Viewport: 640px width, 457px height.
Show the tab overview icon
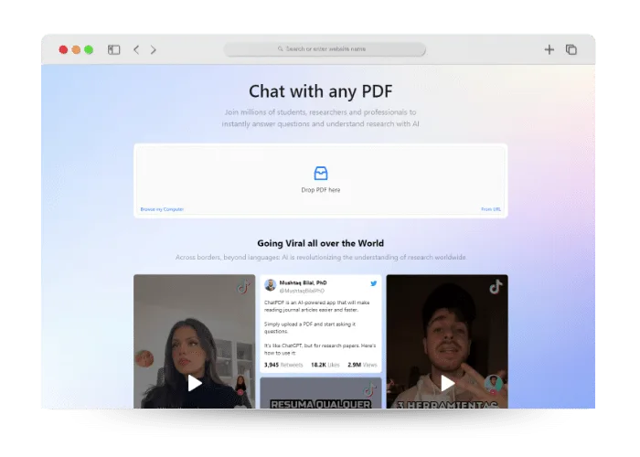pyautogui.click(x=571, y=49)
